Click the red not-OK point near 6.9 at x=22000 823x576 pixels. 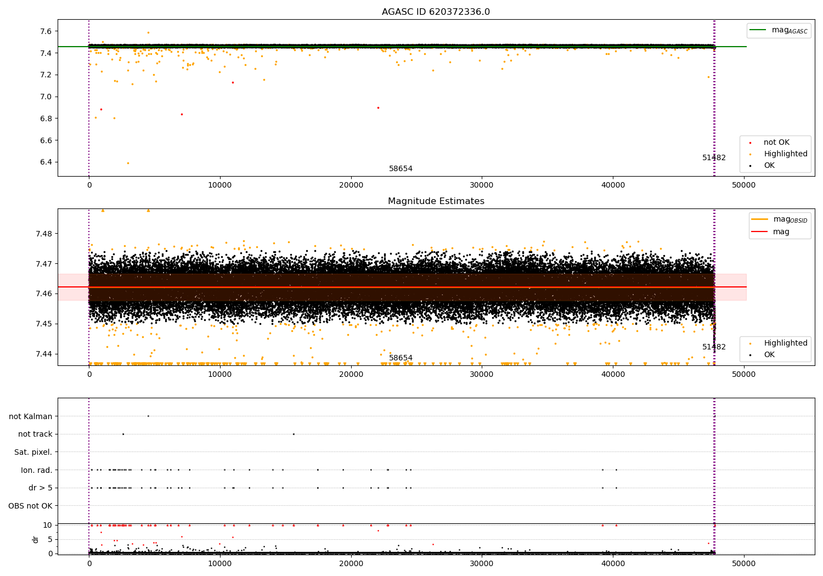(378, 108)
